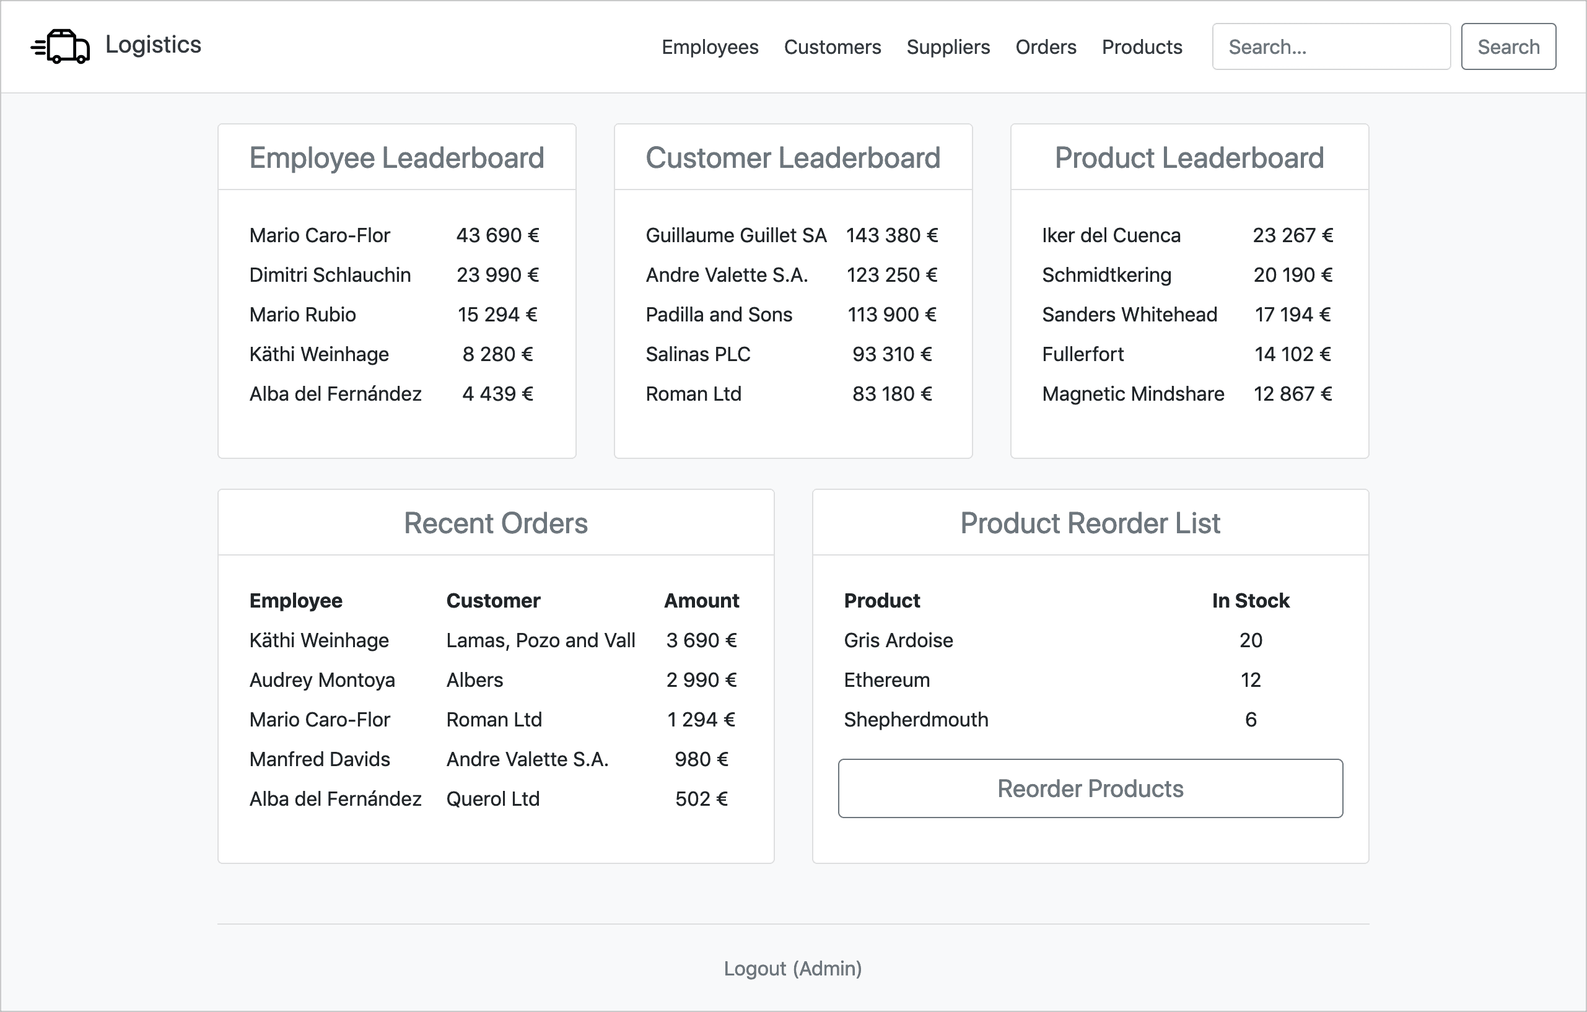The image size is (1587, 1012).
Task: Select Querol Ltd in Recent Orders
Action: coord(492,798)
